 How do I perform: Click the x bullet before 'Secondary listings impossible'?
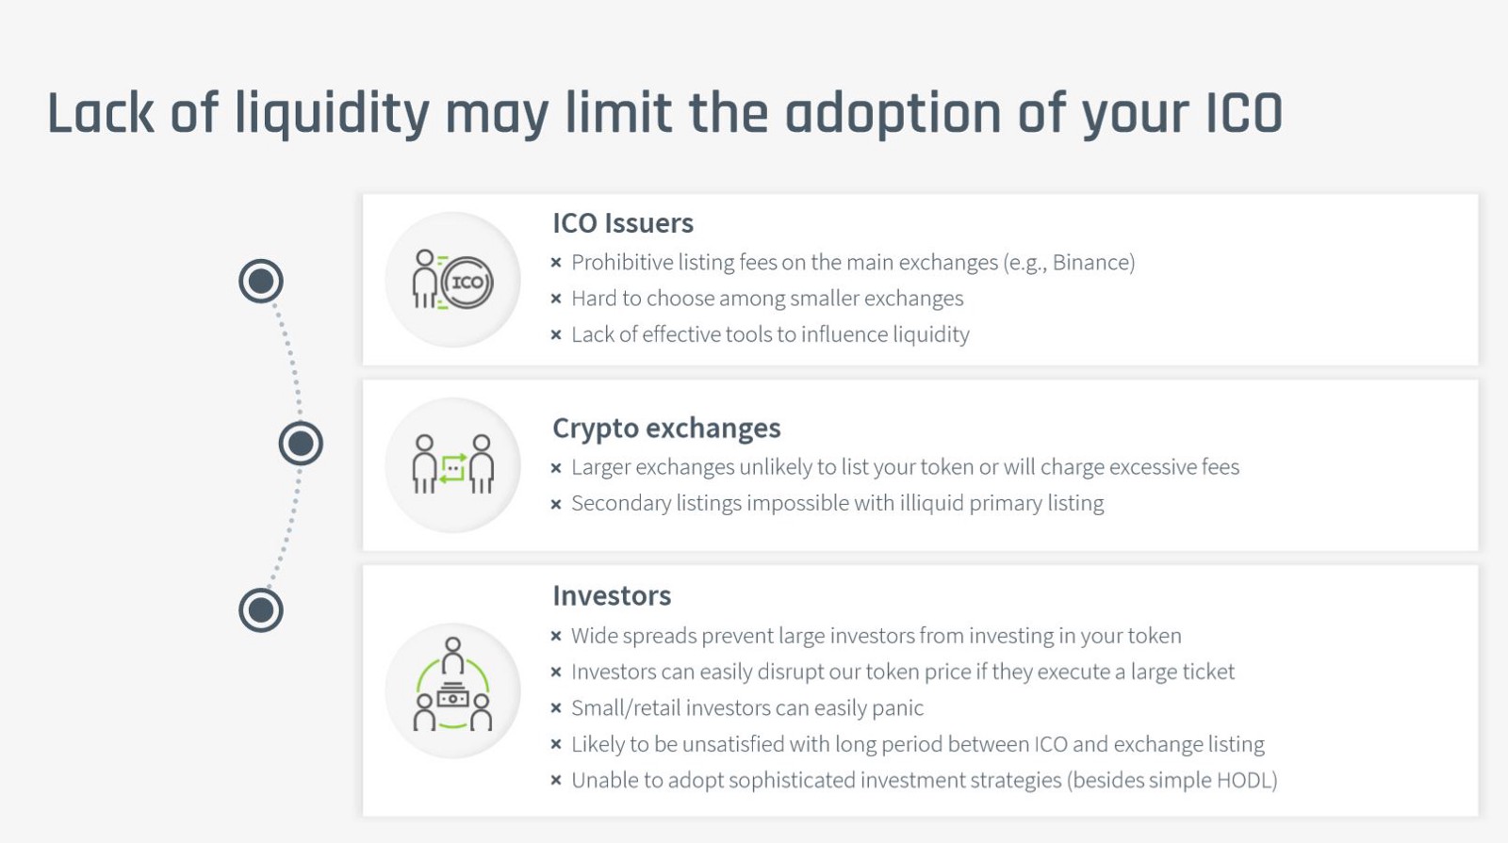click(556, 504)
